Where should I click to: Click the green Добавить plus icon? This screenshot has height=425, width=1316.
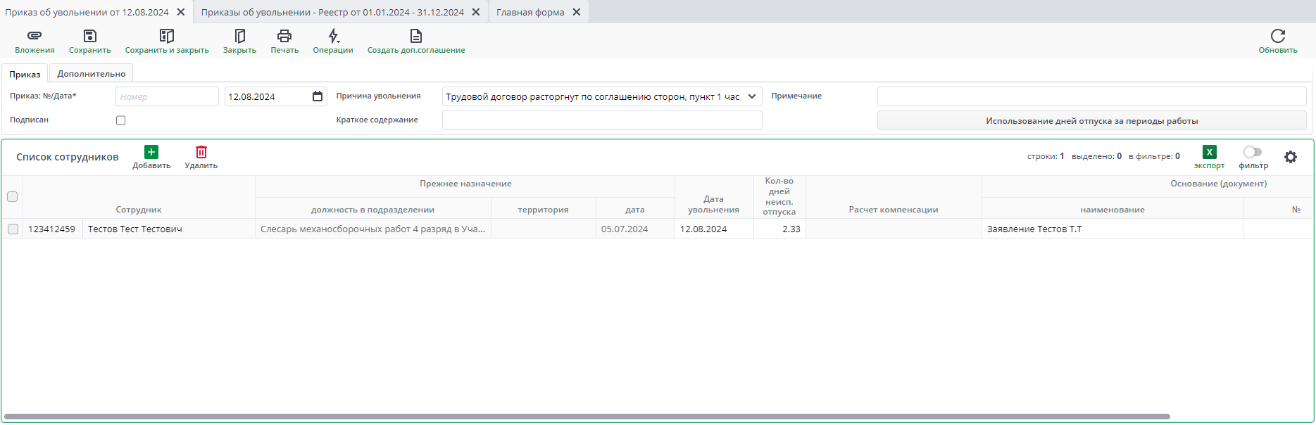click(x=151, y=152)
